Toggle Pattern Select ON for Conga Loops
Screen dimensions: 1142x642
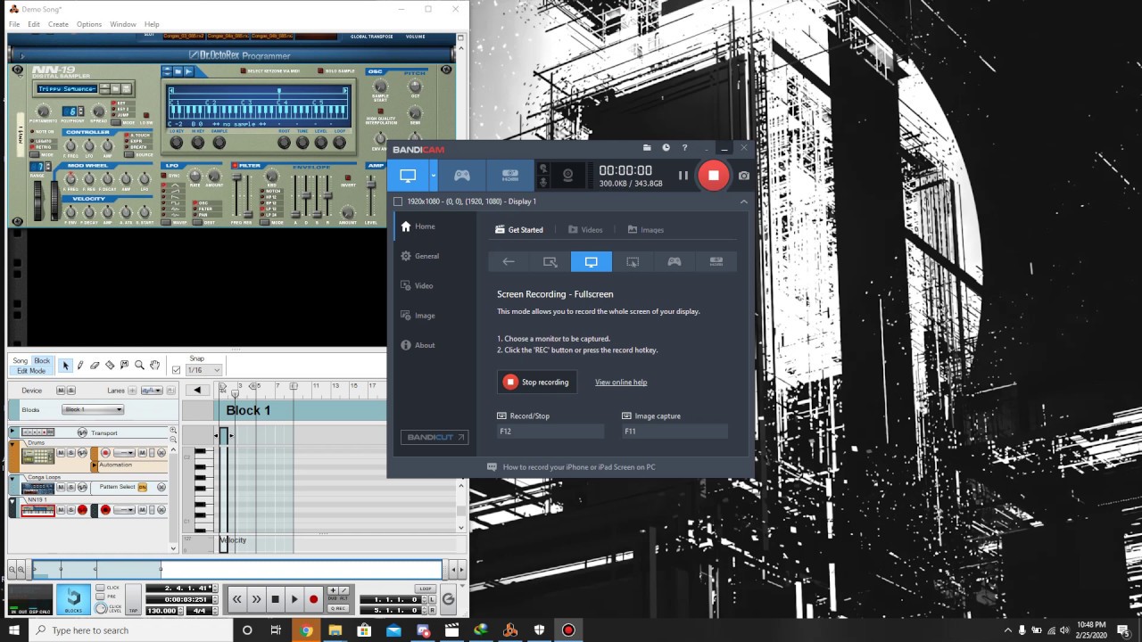142,487
